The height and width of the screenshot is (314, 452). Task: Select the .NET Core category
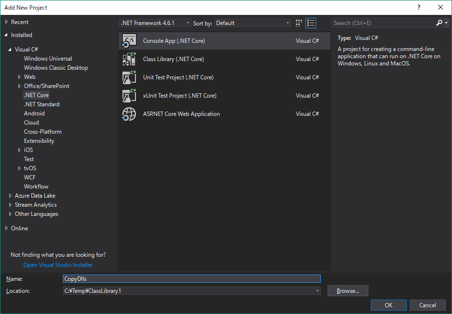pos(37,95)
